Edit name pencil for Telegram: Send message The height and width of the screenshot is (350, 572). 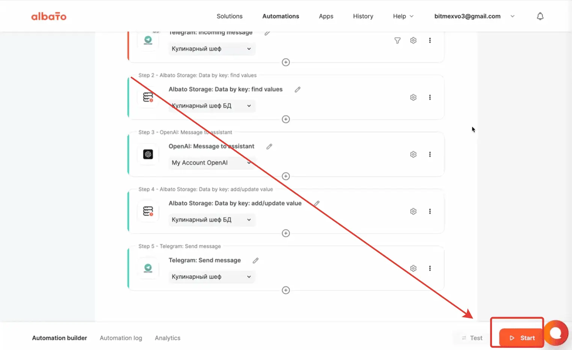[x=256, y=261]
